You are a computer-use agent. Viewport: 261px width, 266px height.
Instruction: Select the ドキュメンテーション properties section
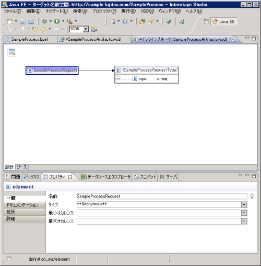tap(25, 205)
